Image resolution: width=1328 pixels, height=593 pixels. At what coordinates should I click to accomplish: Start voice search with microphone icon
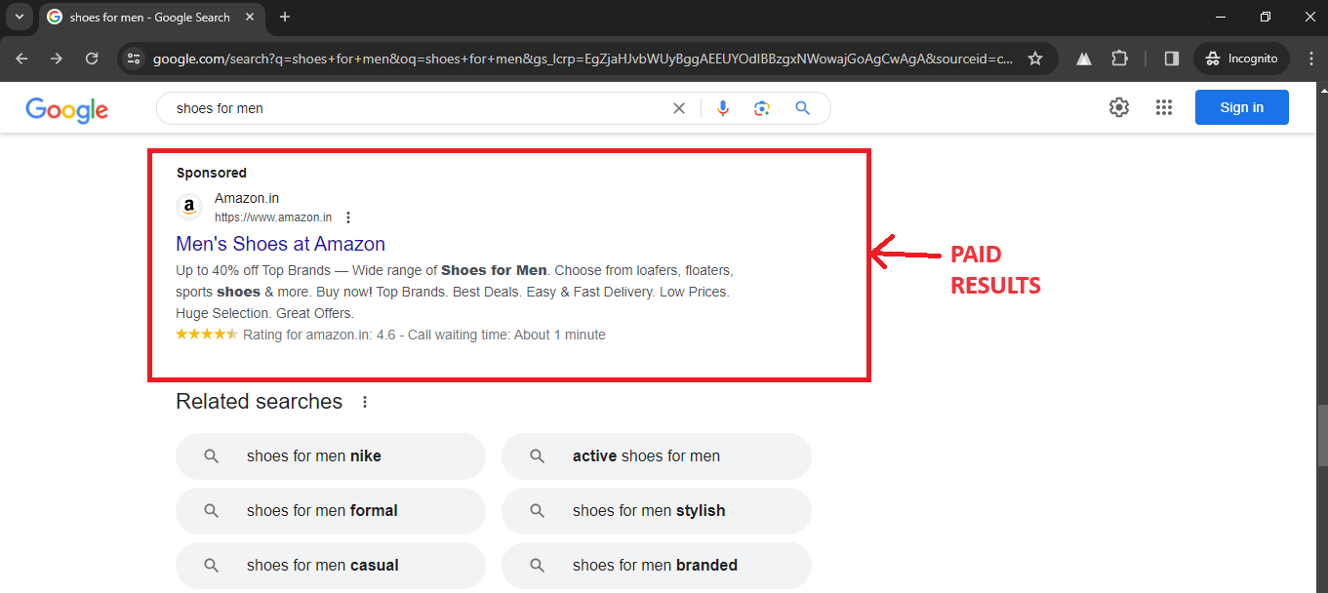723,108
